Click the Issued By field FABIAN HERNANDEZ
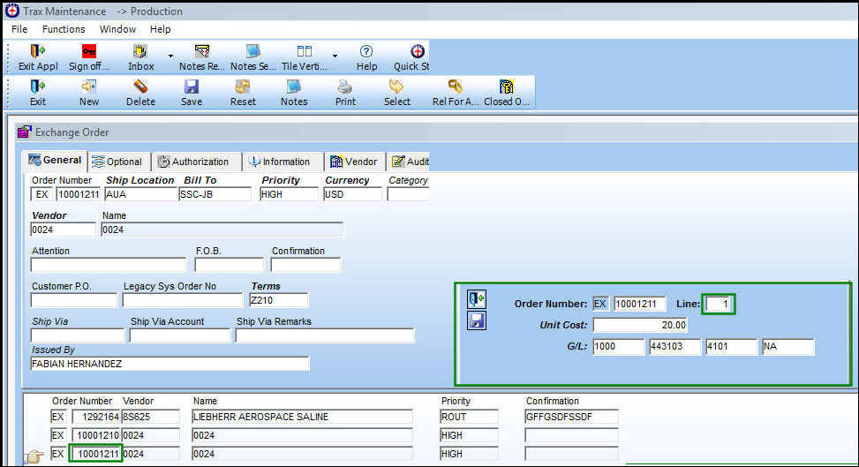 170,364
